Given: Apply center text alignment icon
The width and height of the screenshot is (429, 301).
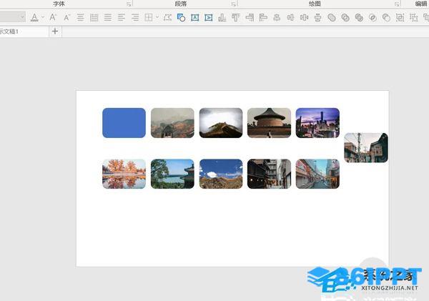Looking at the screenshot, I should [80, 17].
